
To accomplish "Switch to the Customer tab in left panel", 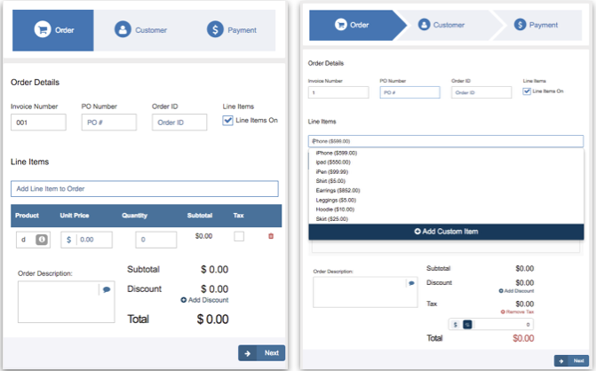I will click(141, 30).
